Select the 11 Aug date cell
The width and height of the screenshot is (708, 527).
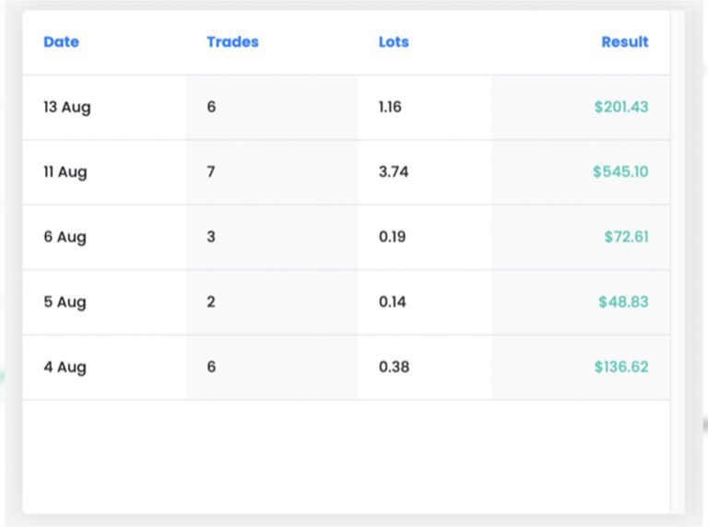(x=65, y=172)
